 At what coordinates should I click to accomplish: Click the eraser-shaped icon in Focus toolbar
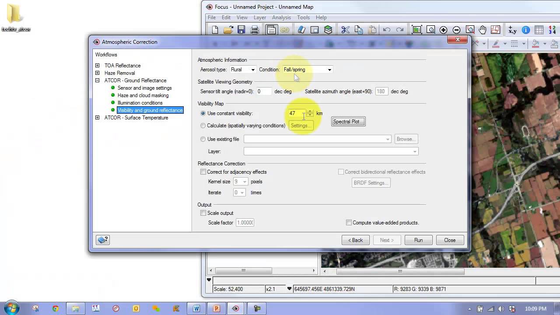point(301,30)
